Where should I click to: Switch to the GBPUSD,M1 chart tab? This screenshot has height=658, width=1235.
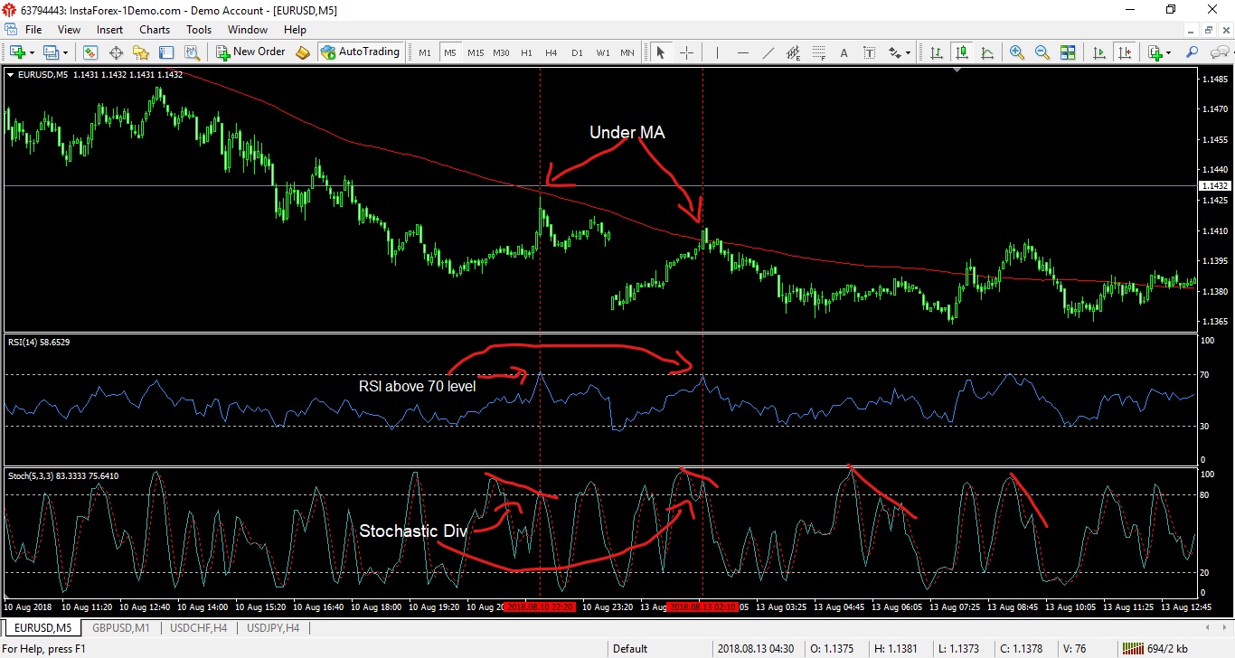[x=120, y=627]
